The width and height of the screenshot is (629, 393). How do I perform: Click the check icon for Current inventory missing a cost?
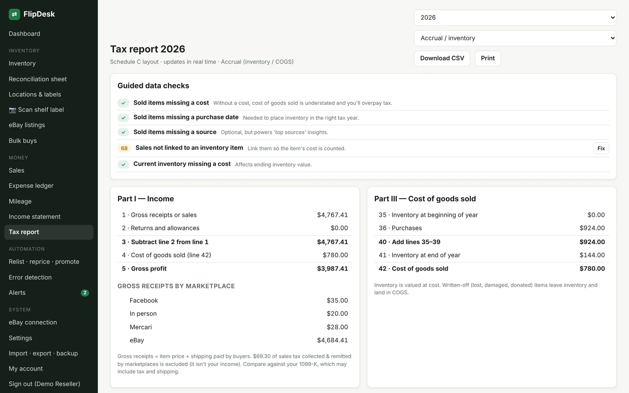pyautogui.click(x=123, y=164)
